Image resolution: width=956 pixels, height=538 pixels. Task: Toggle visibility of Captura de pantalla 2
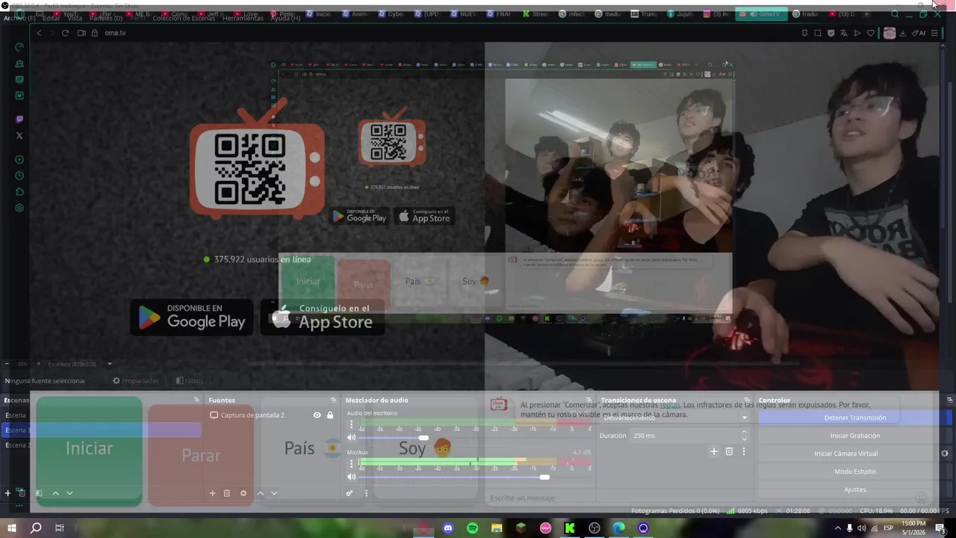pyautogui.click(x=317, y=415)
